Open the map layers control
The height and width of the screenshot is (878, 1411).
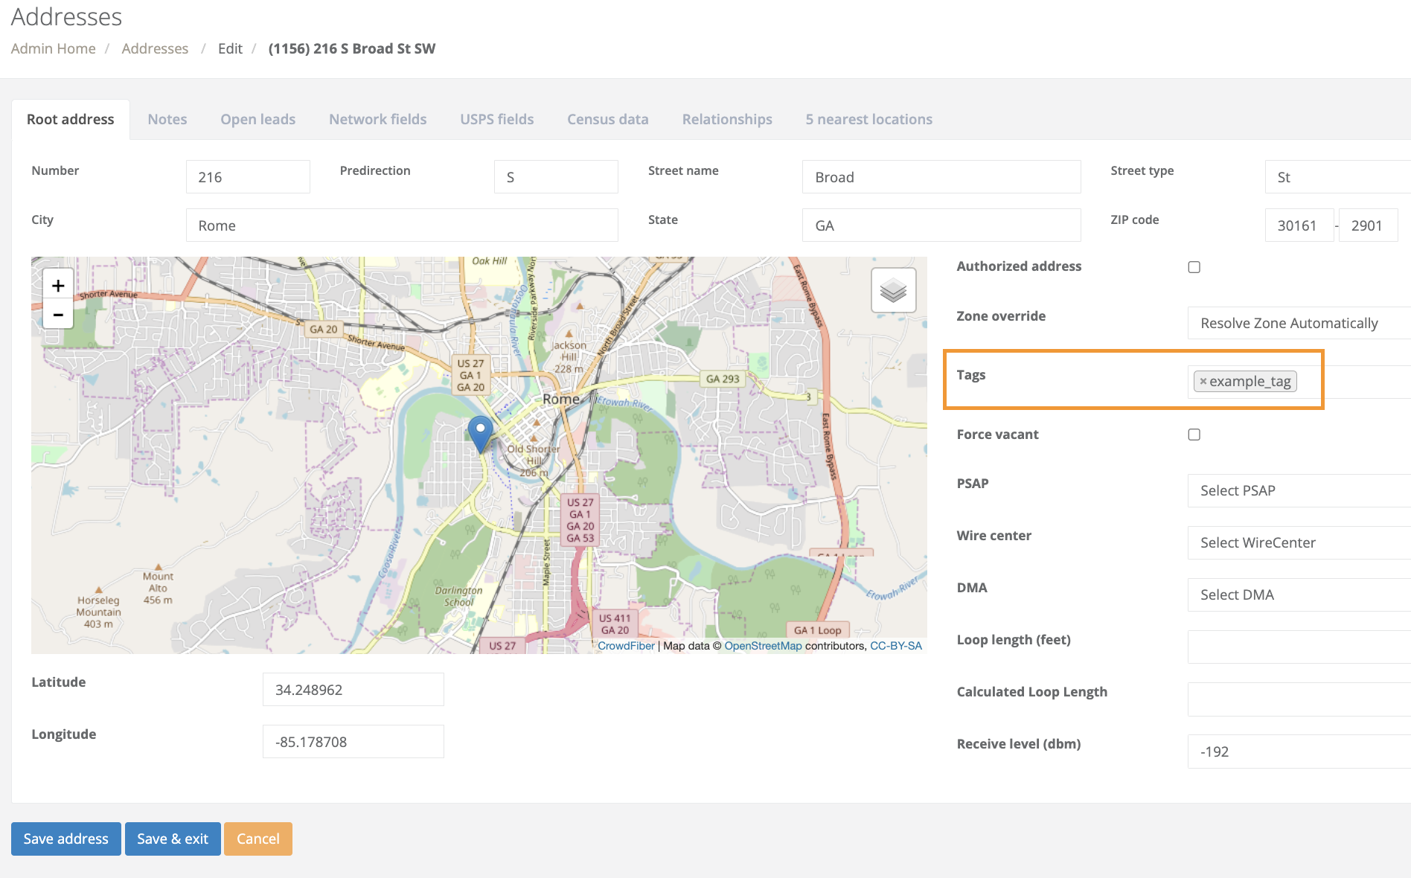893,290
